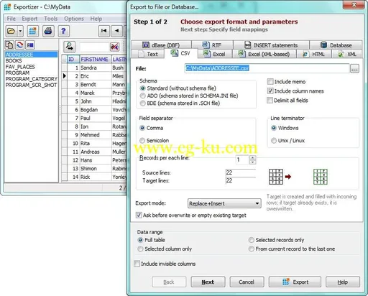This screenshot has width=368, height=296.
Task: Click the ID column header
Action: (x=73, y=59)
